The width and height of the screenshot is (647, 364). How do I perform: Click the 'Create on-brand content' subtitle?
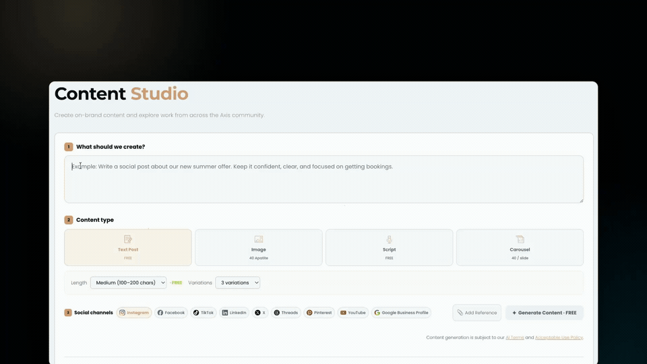pos(159,115)
